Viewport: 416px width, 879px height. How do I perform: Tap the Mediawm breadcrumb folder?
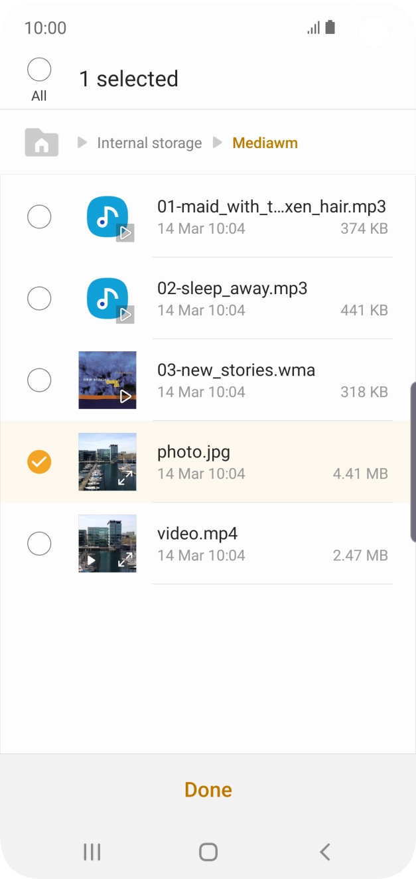(265, 143)
